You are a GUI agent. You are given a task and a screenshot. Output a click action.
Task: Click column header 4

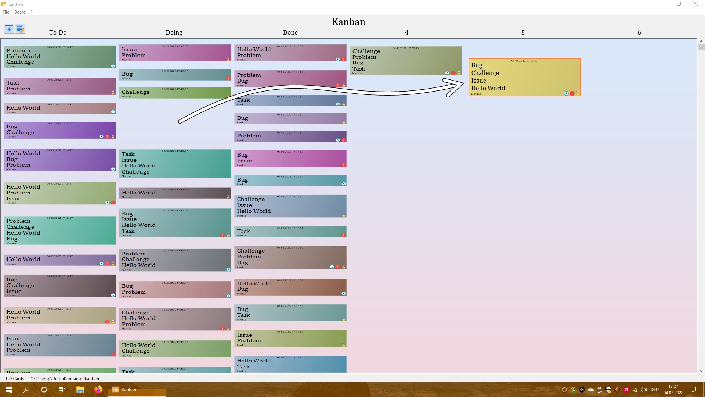pos(406,32)
